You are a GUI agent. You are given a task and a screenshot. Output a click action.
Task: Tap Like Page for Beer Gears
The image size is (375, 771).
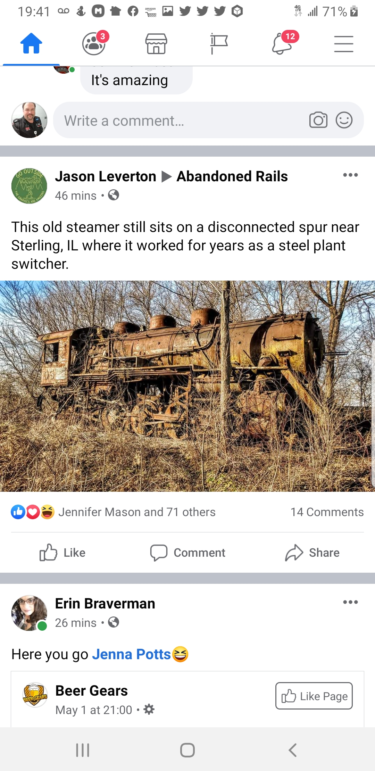click(314, 696)
